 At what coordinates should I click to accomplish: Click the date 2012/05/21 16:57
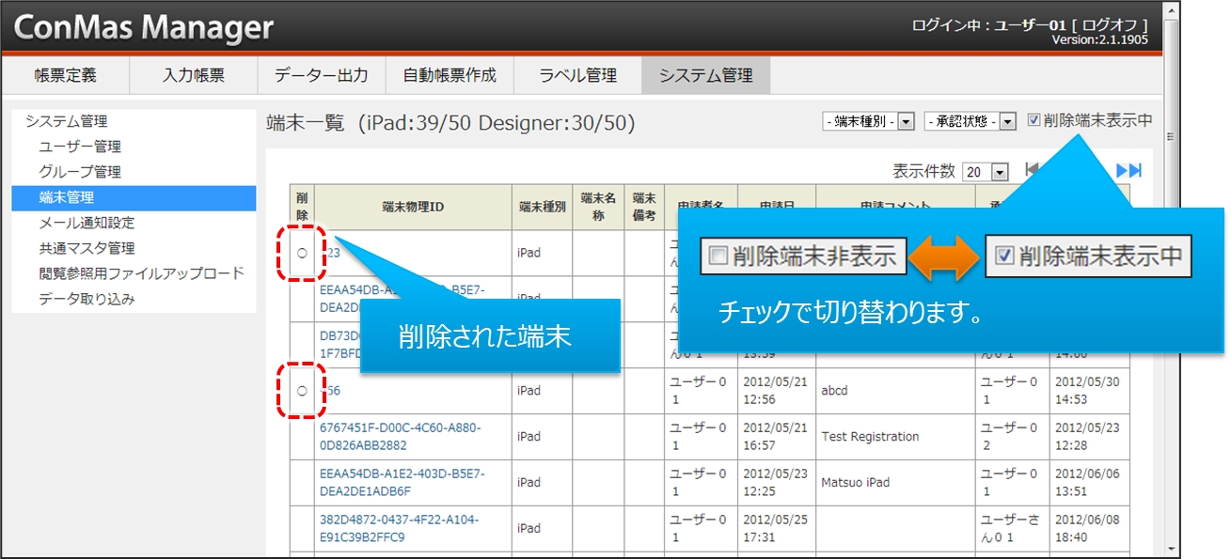click(775, 436)
